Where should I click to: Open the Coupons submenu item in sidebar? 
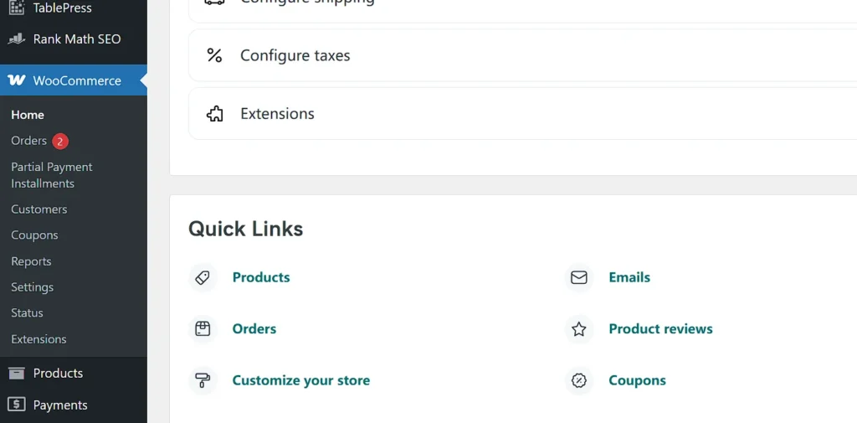coord(34,235)
